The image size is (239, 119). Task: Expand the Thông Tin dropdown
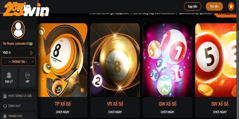pos(18,62)
